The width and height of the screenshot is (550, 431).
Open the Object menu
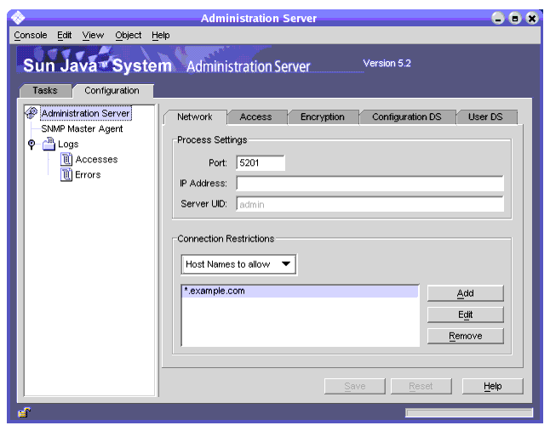click(x=129, y=35)
